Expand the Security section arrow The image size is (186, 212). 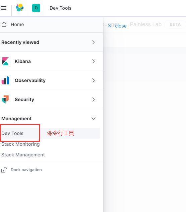tap(94, 99)
